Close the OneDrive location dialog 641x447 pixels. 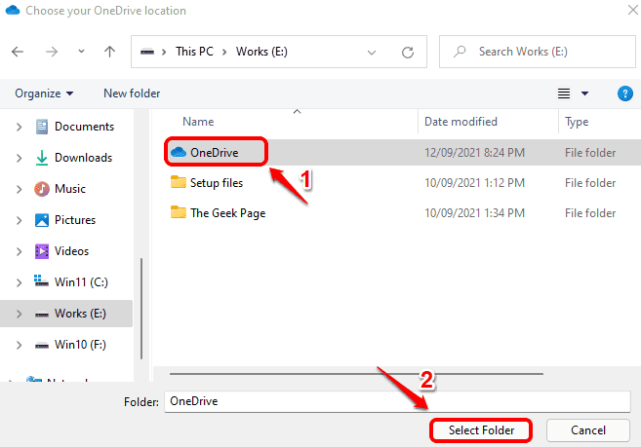coord(633,10)
